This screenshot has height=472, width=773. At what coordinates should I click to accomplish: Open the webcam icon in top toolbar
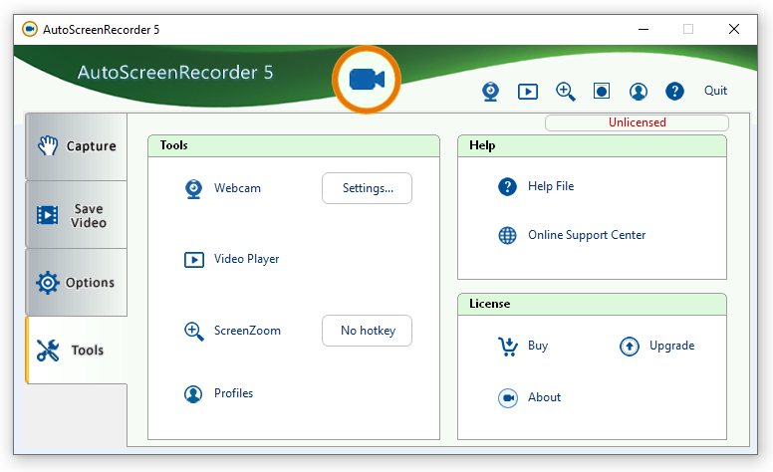[x=490, y=92]
